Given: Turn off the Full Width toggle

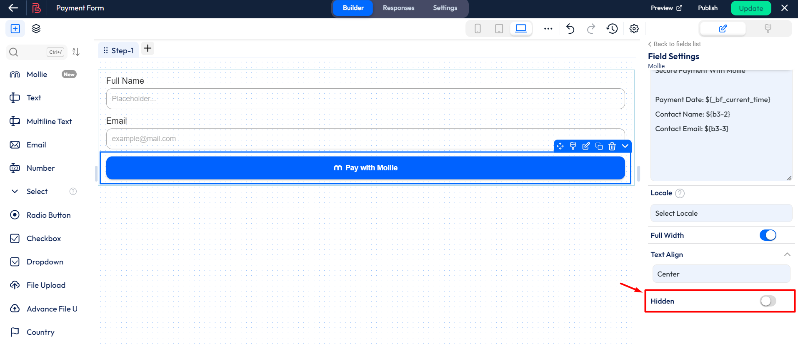Looking at the screenshot, I should click(x=768, y=235).
